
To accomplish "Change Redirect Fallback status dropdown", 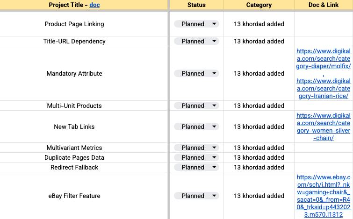I will click(x=214, y=167).
